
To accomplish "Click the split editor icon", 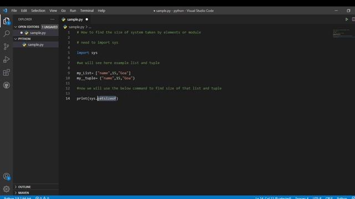I will click(x=353, y=19).
